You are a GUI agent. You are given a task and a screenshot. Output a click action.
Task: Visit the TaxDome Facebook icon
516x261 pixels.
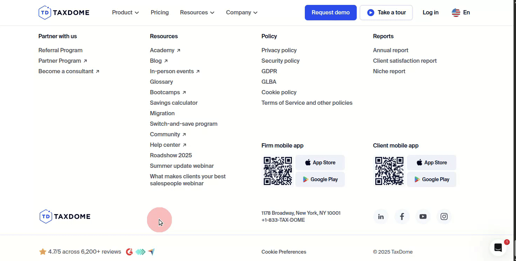[x=402, y=217]
